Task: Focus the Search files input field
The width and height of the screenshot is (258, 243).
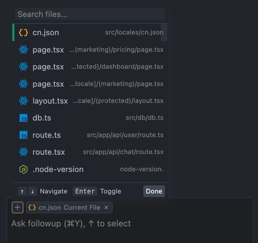Action: (x=90, y=14)
